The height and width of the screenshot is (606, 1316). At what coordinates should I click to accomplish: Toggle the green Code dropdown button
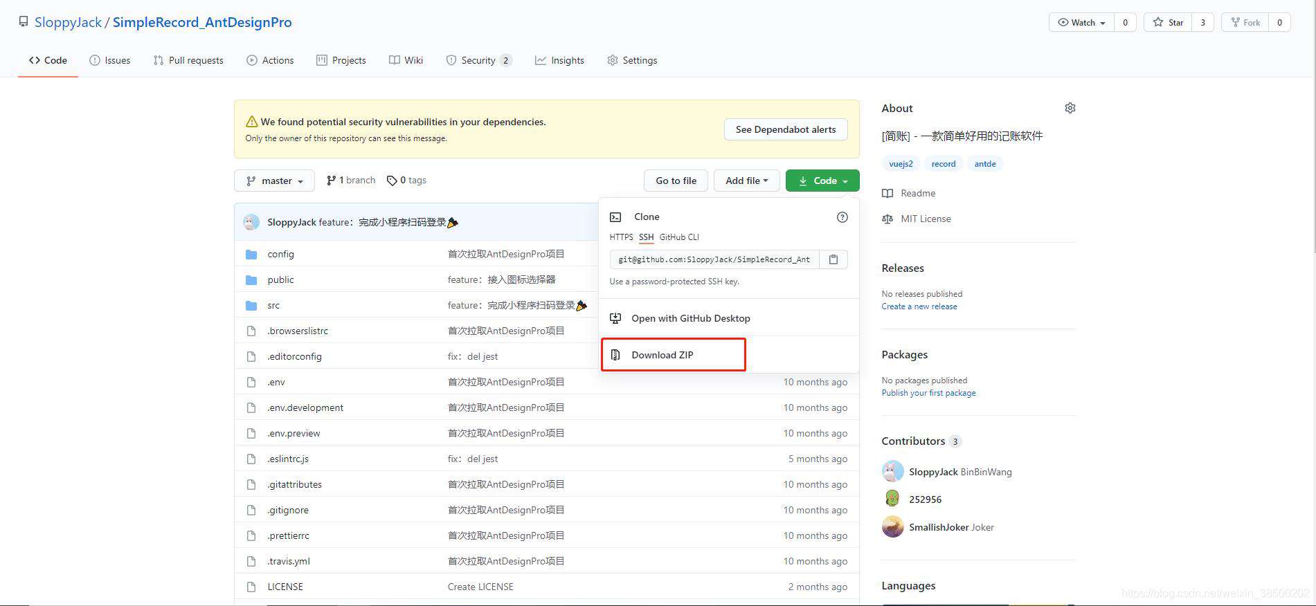click(x=822, y=181)
